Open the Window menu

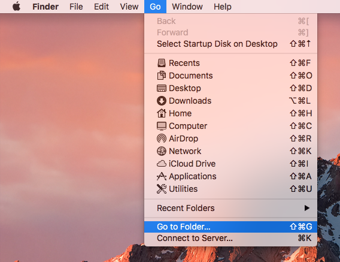coord(187,7)
